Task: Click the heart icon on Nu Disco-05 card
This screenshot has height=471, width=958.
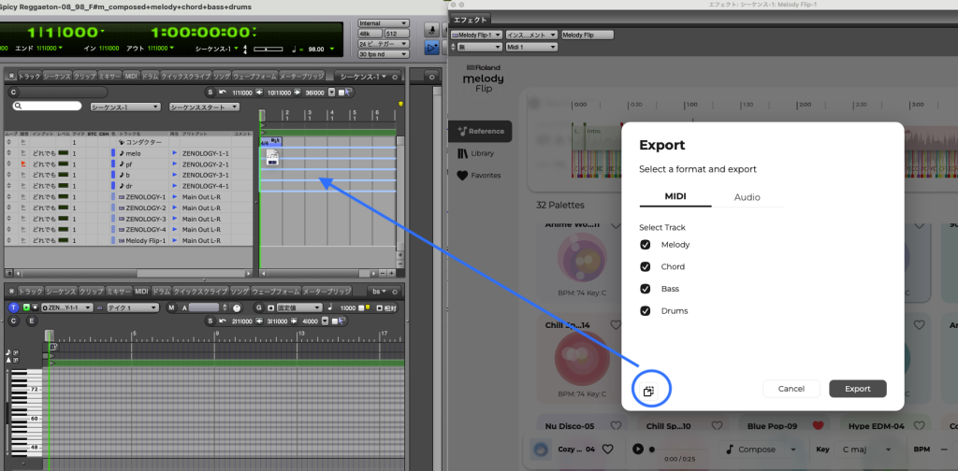Action: point(616,426)
